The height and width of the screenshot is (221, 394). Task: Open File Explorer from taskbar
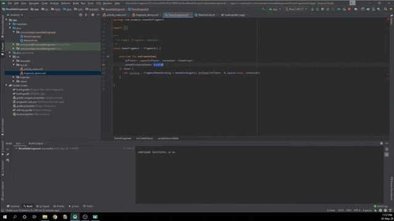point(45,217)
